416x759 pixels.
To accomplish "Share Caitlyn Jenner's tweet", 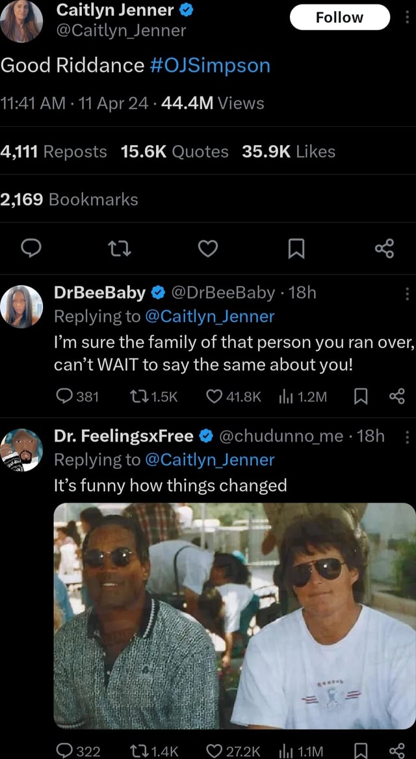I will coord(385,248).
